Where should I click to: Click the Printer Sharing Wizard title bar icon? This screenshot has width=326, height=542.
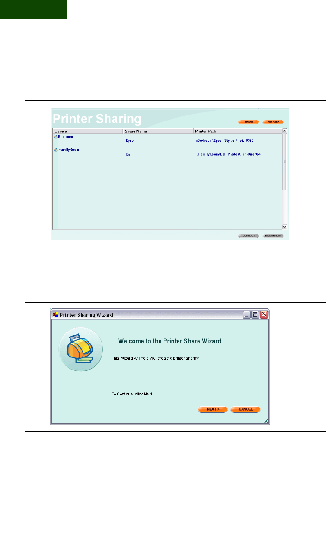(x=55, y=314)
